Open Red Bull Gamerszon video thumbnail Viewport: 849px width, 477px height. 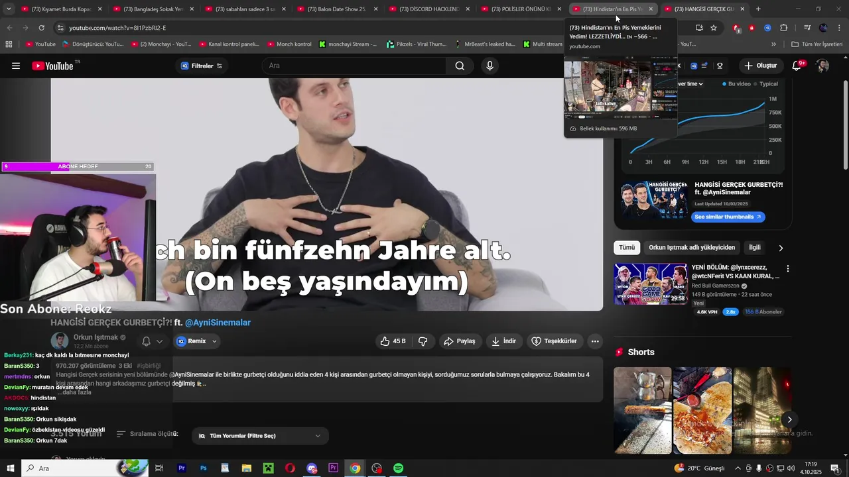click(651, 284)
